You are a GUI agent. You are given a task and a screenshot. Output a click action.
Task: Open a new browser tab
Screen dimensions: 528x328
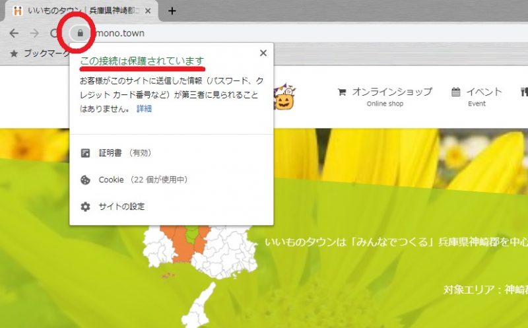point(172,11)
